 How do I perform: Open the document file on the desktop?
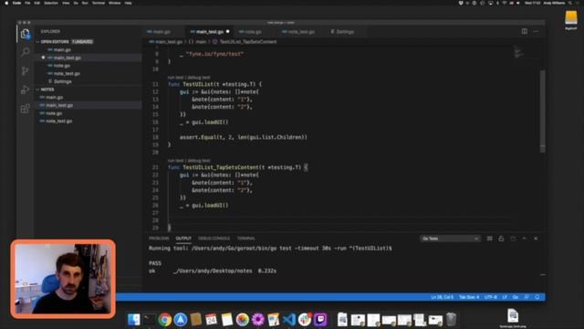pos(513,317)
